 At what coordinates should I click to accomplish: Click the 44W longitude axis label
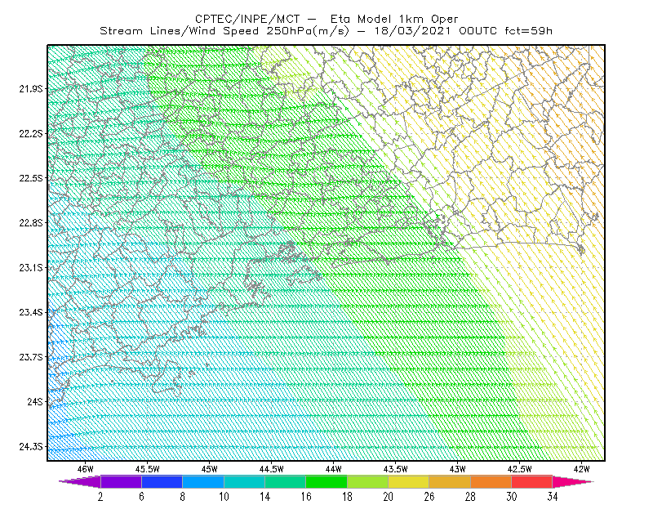click(x=333, y=469)
